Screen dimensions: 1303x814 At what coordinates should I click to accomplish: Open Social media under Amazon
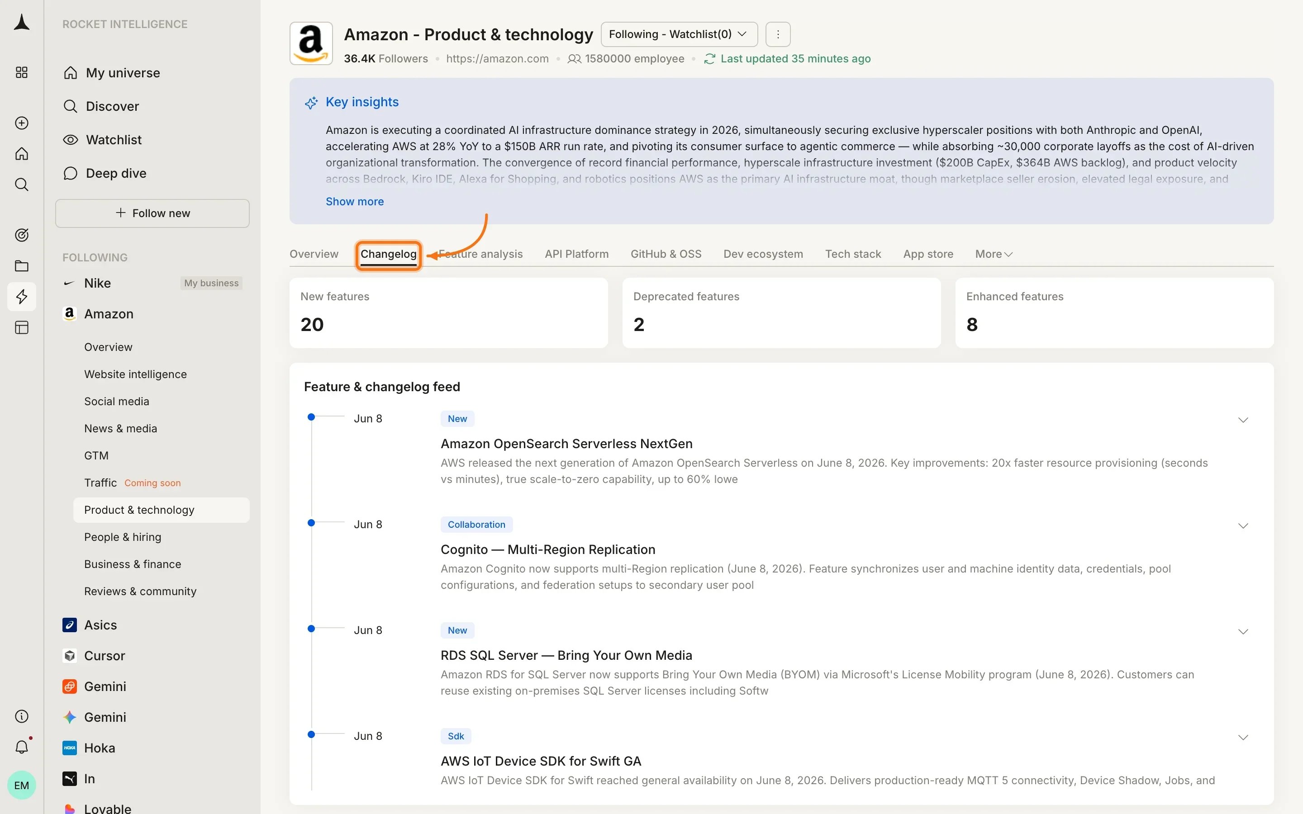(116, 401)
